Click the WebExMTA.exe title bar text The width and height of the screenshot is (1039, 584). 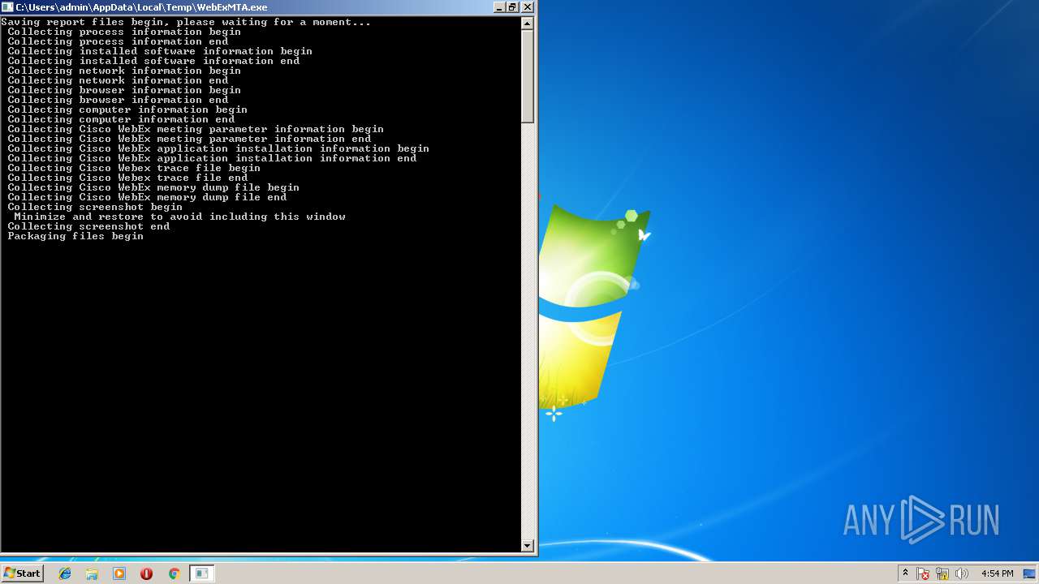[141, 6]
